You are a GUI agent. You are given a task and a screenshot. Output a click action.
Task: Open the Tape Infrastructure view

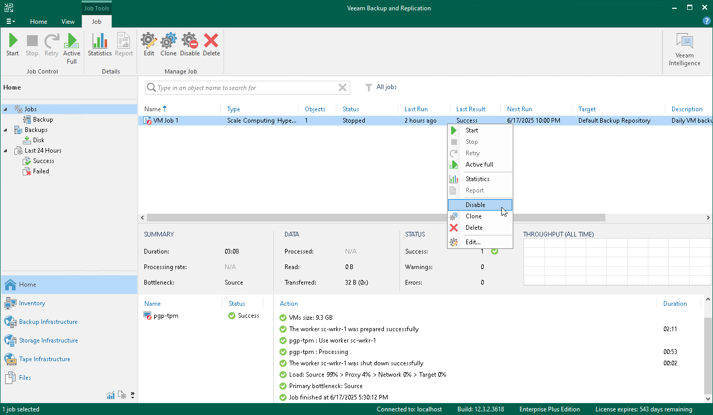(44, 359)
